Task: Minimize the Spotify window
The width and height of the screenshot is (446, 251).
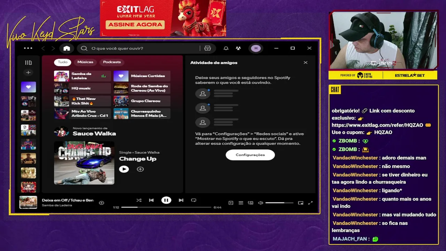Action: click(x=276, y=48)
